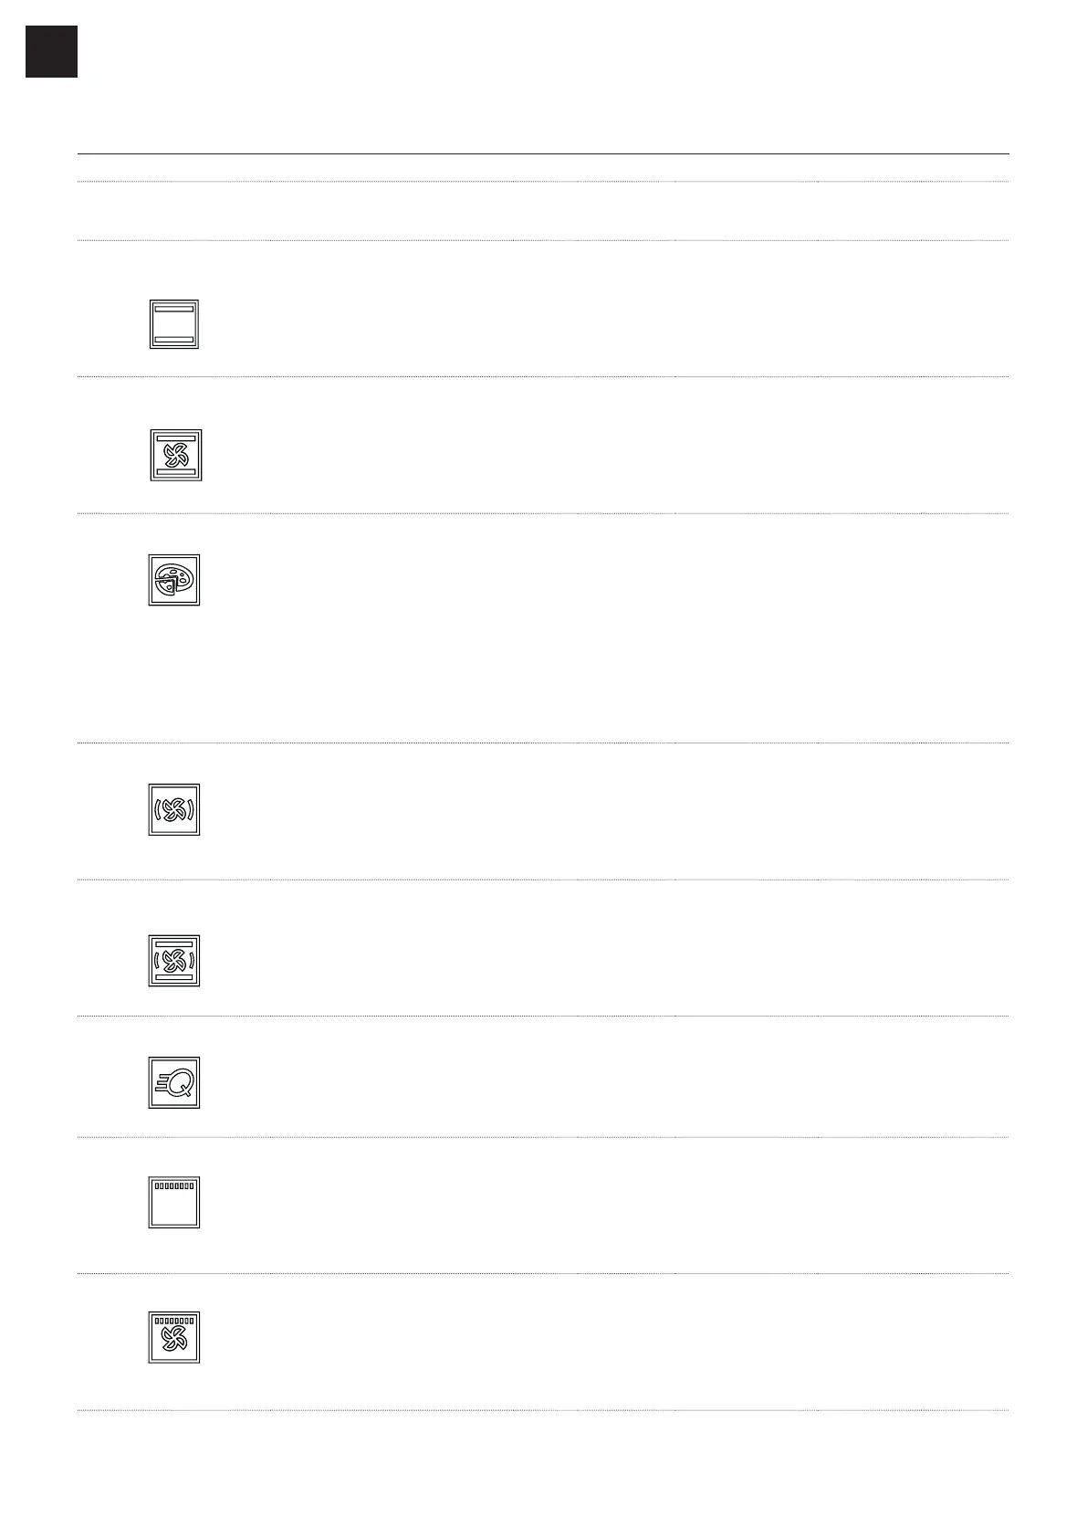Click the empty row above the top-bottom heat row
The width and height of the screenshot is (1087, 1538).
coord(543,211)
